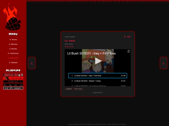Select playlist episode S01E01 Iraq + First Kiss
Viewport: 169px width, 126px height.
coord(98,76)
